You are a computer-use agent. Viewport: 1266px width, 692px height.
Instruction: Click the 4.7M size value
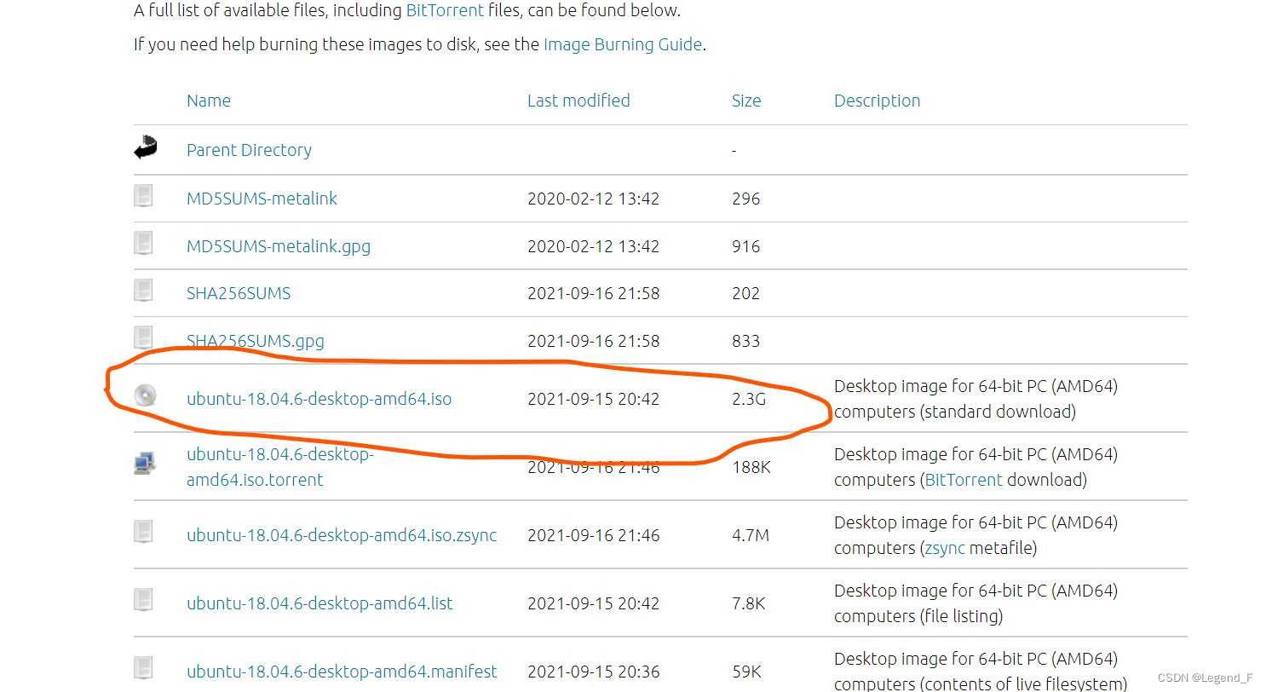751,535
